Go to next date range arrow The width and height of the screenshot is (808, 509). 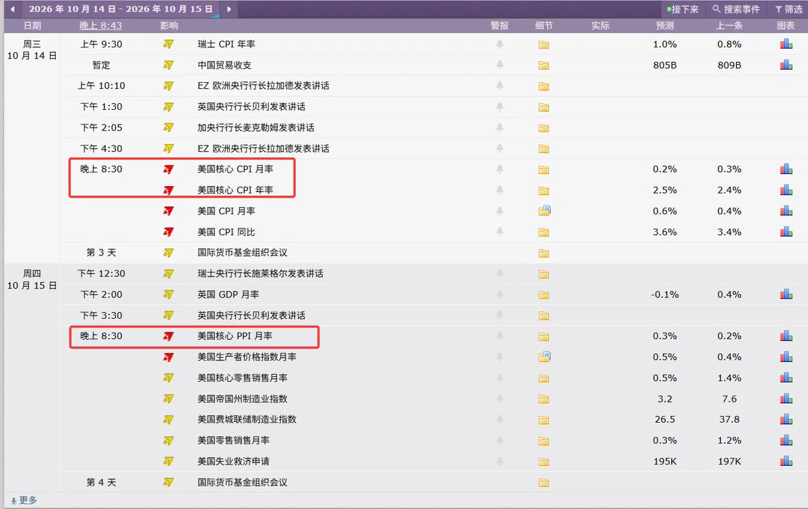point(229,9)
